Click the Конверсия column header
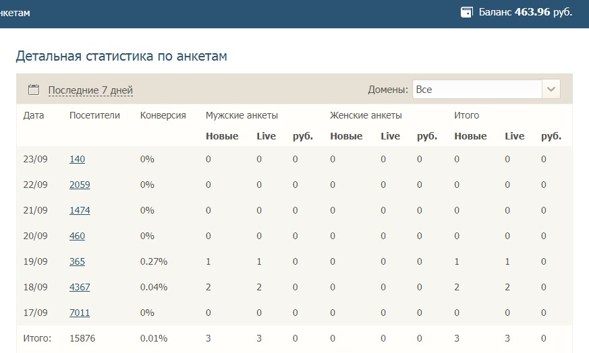This screenshot has width=589, height=353. pyautogui.click(x=163, y=116)
